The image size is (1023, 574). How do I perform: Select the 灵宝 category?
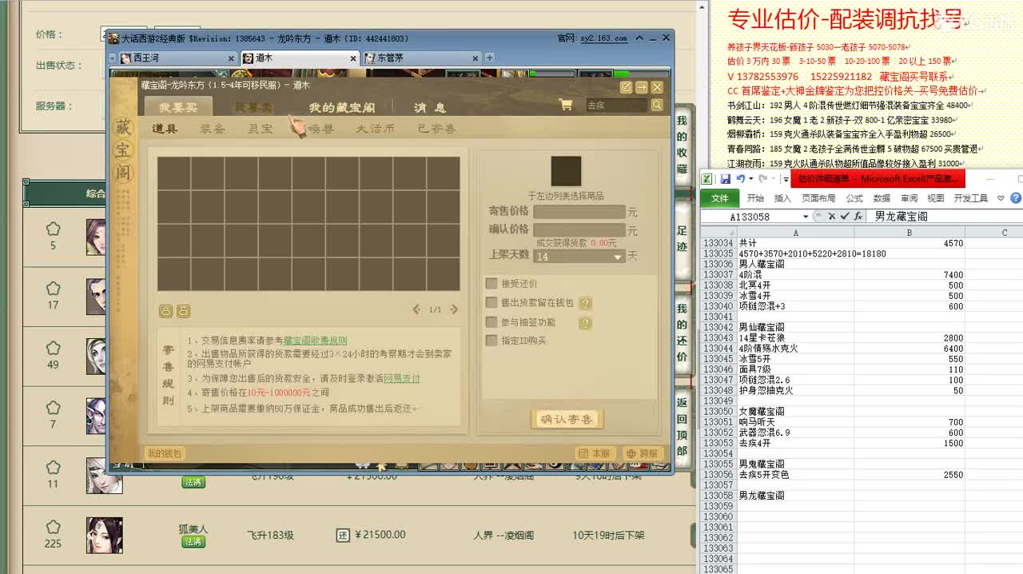click(x=260, y=129)
